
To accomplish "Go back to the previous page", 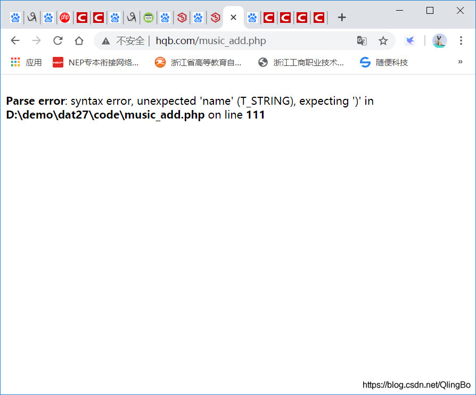I will click(x=15, y=40).
